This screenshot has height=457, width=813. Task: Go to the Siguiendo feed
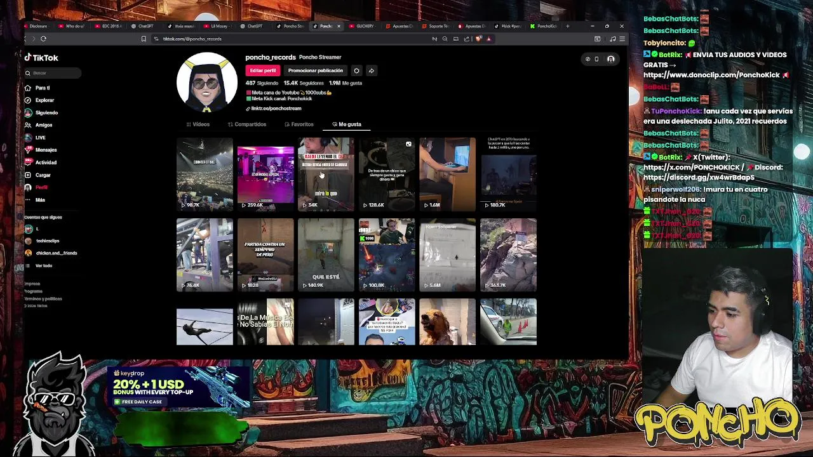[41, 112]
